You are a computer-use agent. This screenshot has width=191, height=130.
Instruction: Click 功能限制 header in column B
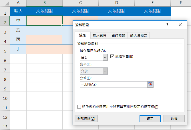[x=44, y=11]
